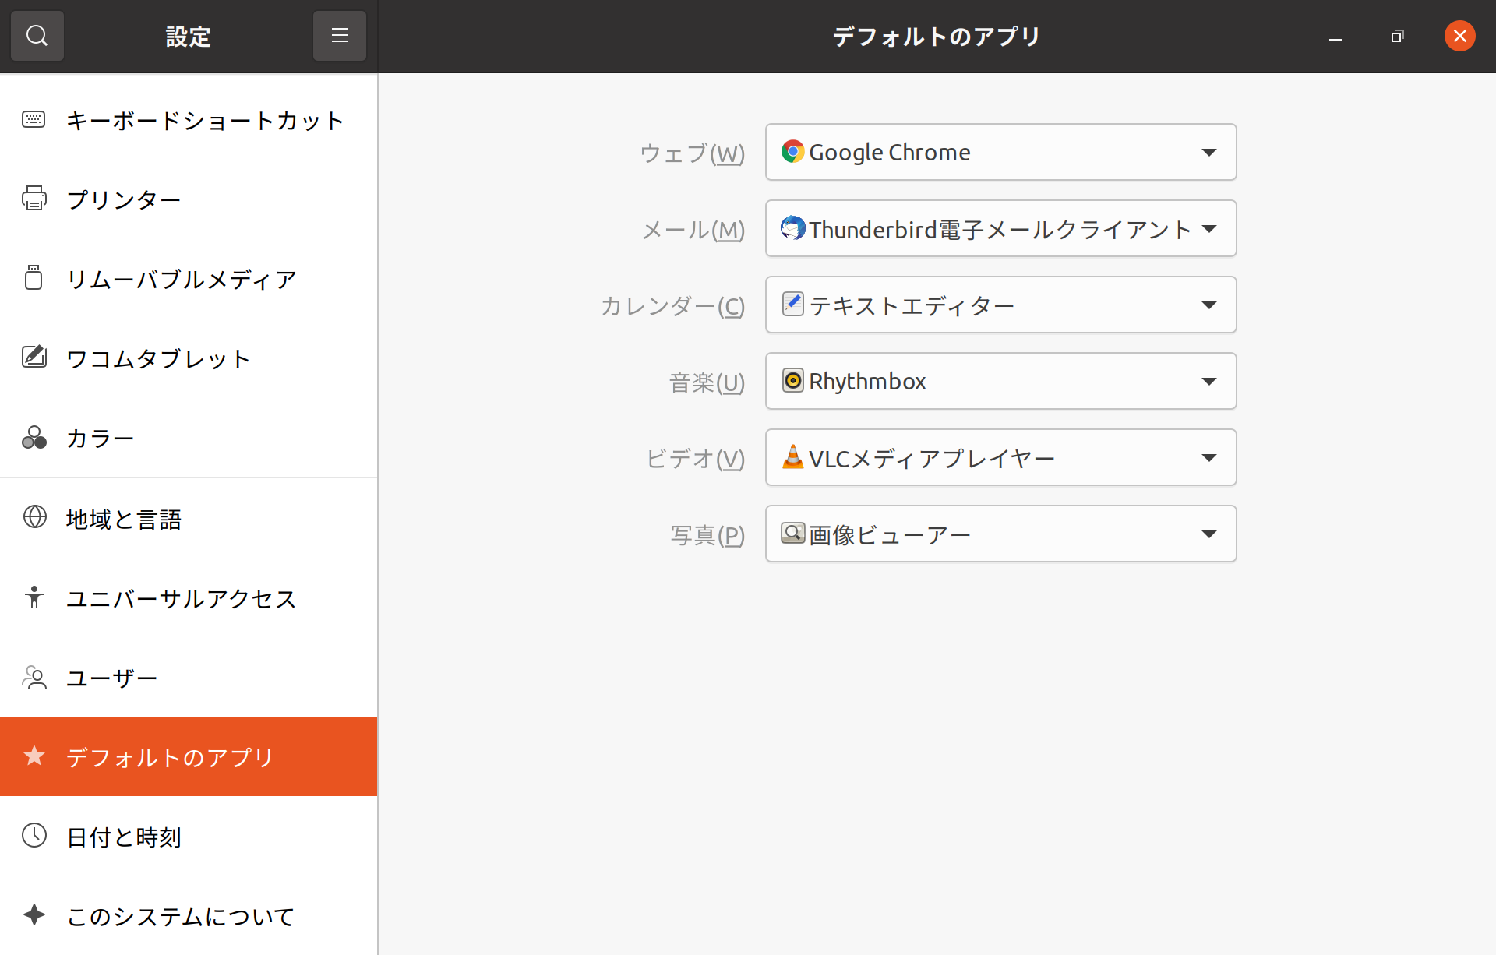This screenshot has width=1496, height=955.
Task: Click the text editor icon in calendar dropdown
Action: (x=792, y=304)
